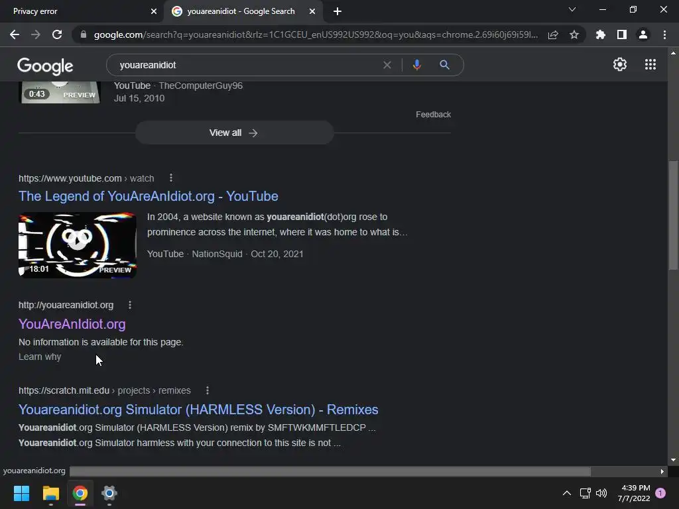
Task: Go back to the previous page
Action: pyautogui.click(x=15, y=34)
